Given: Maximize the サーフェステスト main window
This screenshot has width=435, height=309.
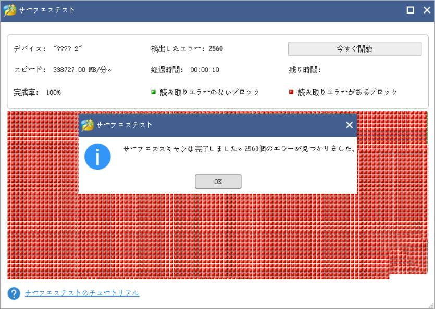Looking at the screenshot, I should click(x=411, y=10).
